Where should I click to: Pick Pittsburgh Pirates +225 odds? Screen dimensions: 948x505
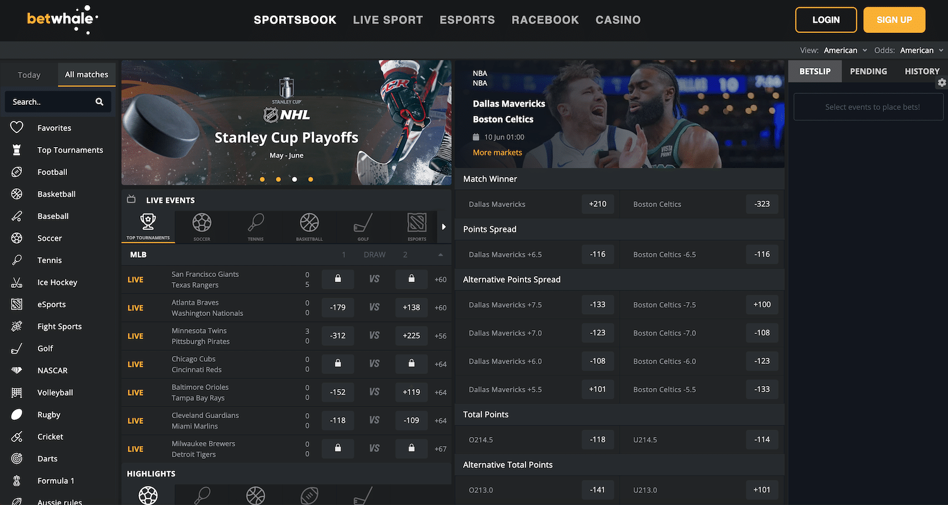411,336
